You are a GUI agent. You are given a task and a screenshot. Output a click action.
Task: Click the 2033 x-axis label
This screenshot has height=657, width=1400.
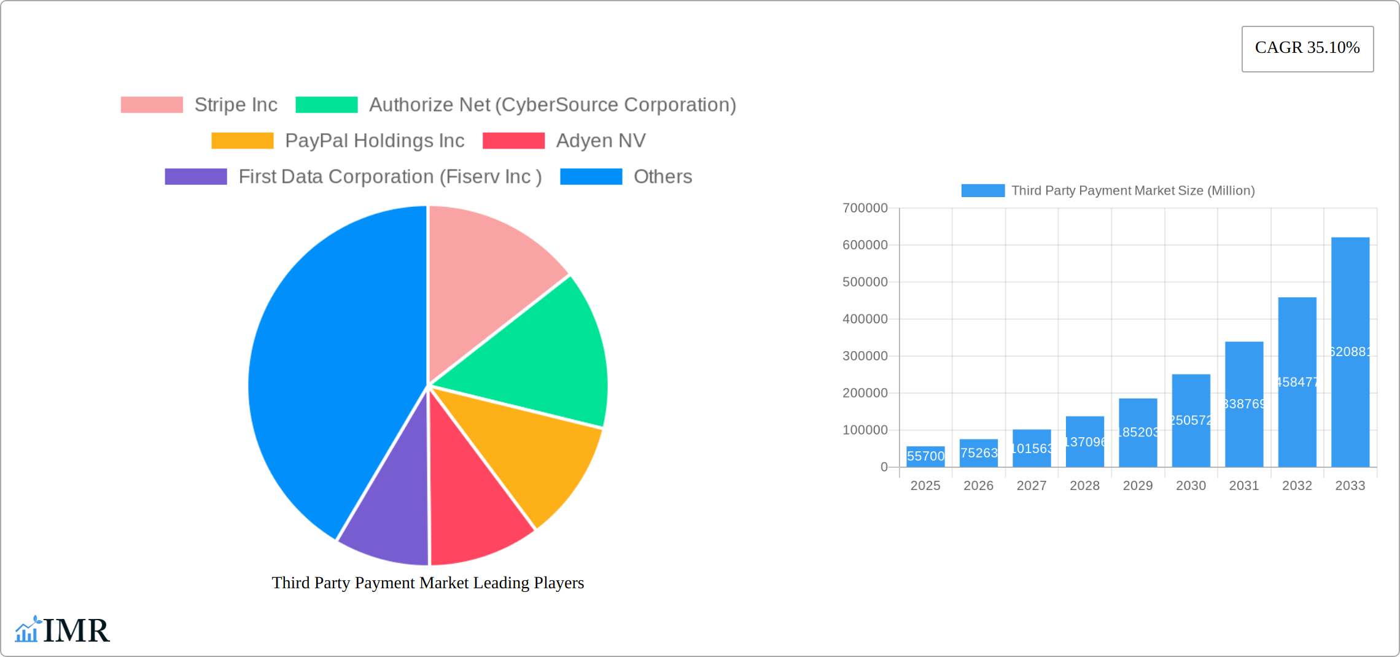click(1350, 486)
